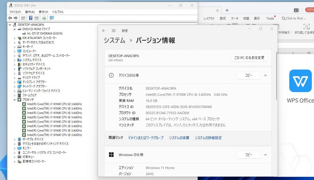314x180 pixels.
Task: Select column L header in WPS spreadsheet
Action: pyautogui.click(x=293, y=53)
